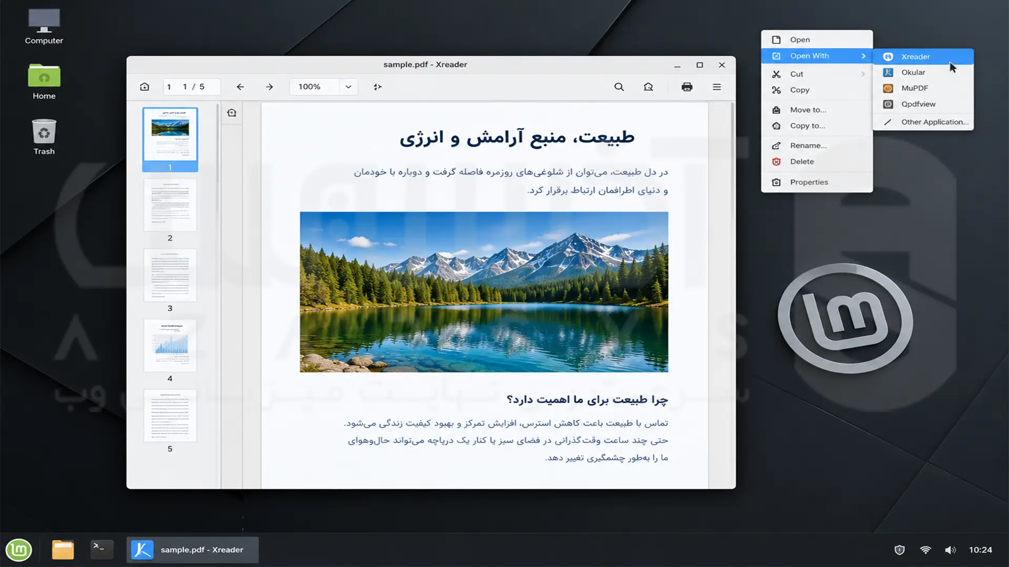Viewport: 1009px width, 567px height.
Task: Click the print icon in Xreader toolbar
Action: [687, 87]
